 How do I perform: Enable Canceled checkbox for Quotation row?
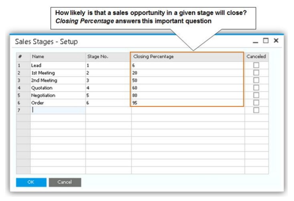(256, 88)
